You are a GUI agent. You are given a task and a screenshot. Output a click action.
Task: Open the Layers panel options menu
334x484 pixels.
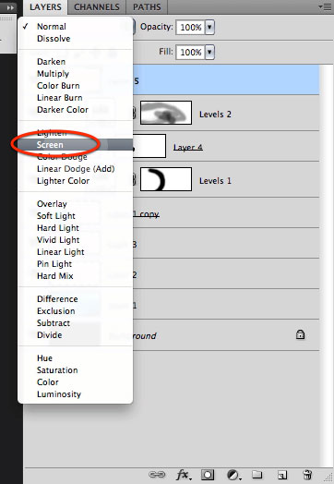coord(325,6)
